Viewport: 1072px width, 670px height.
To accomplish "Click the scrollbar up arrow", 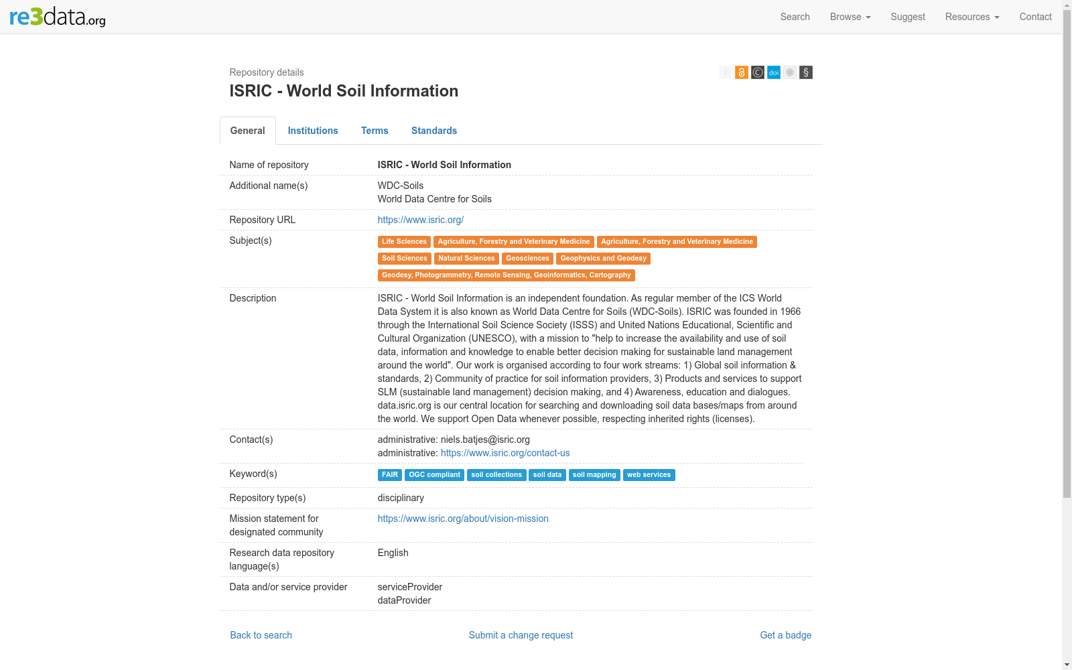I will click(x=1067, y=5).
